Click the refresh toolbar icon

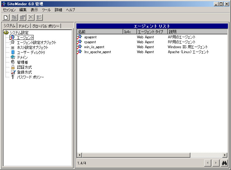pos(39,17)
